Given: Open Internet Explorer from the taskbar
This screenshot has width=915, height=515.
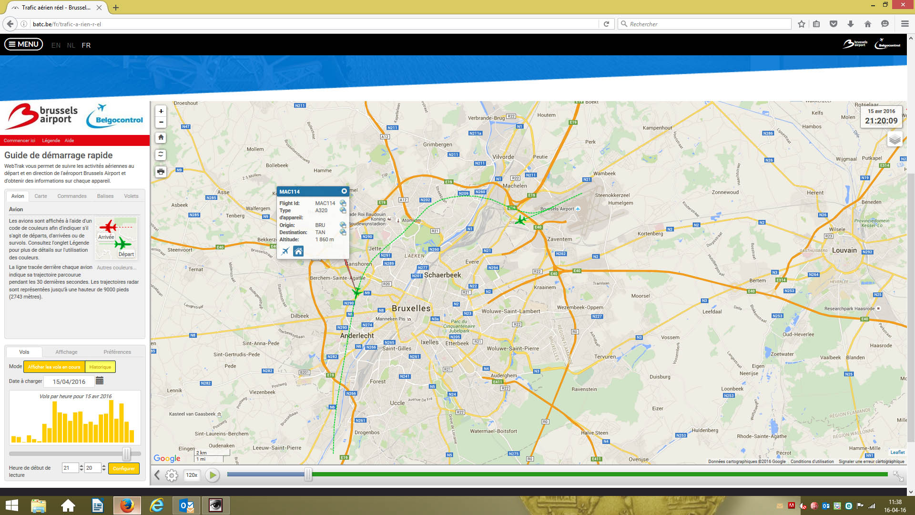Looking at the screenshot, I should (157, 505).
